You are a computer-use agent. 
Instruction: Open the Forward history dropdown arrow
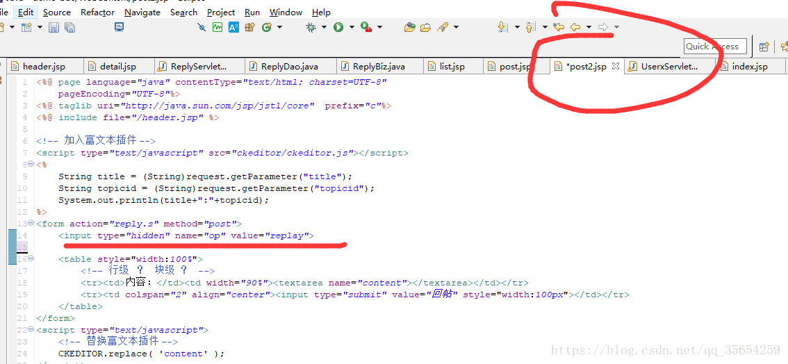(x=616, y=27)
